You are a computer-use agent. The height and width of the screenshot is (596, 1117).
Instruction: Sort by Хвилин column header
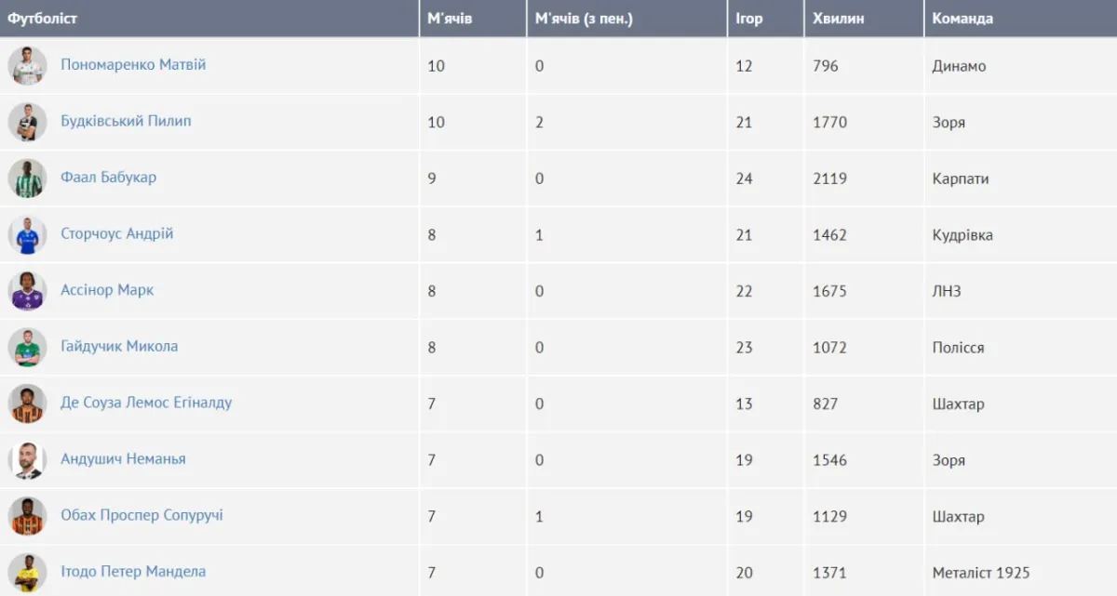click(838, 19)
